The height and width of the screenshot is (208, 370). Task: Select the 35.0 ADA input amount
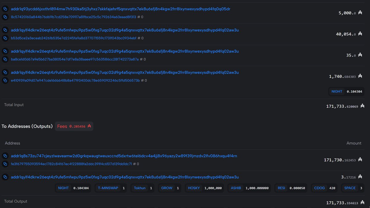coord(354,55)
